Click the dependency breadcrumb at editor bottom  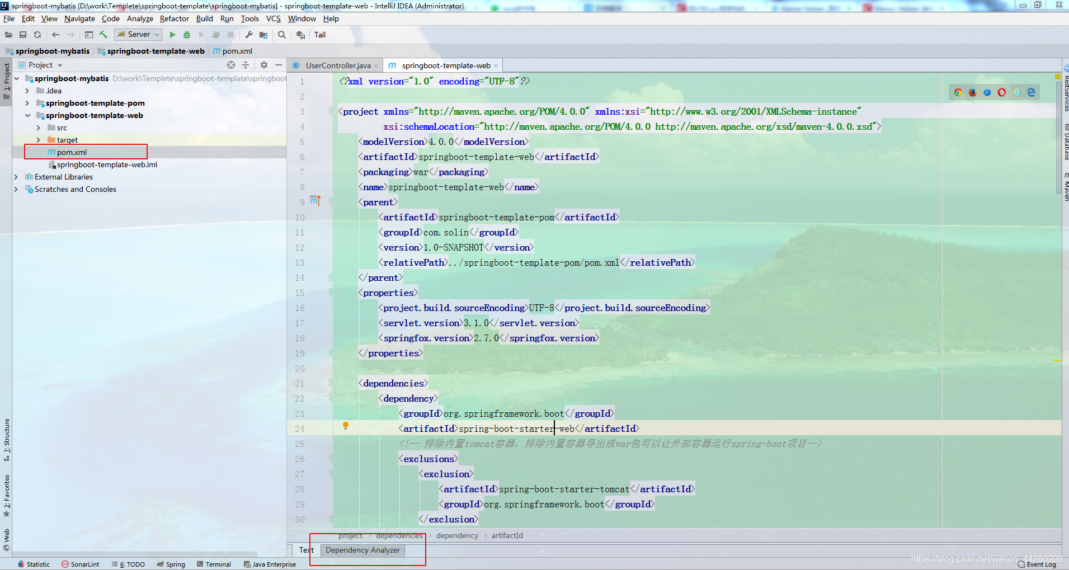(457, 535)
